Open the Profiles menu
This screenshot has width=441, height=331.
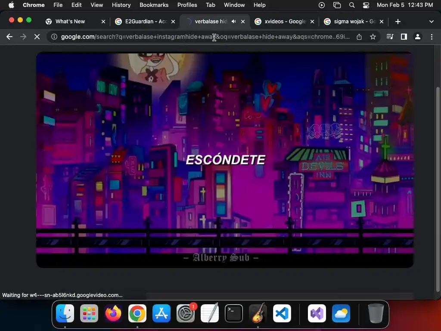[187, 5]
